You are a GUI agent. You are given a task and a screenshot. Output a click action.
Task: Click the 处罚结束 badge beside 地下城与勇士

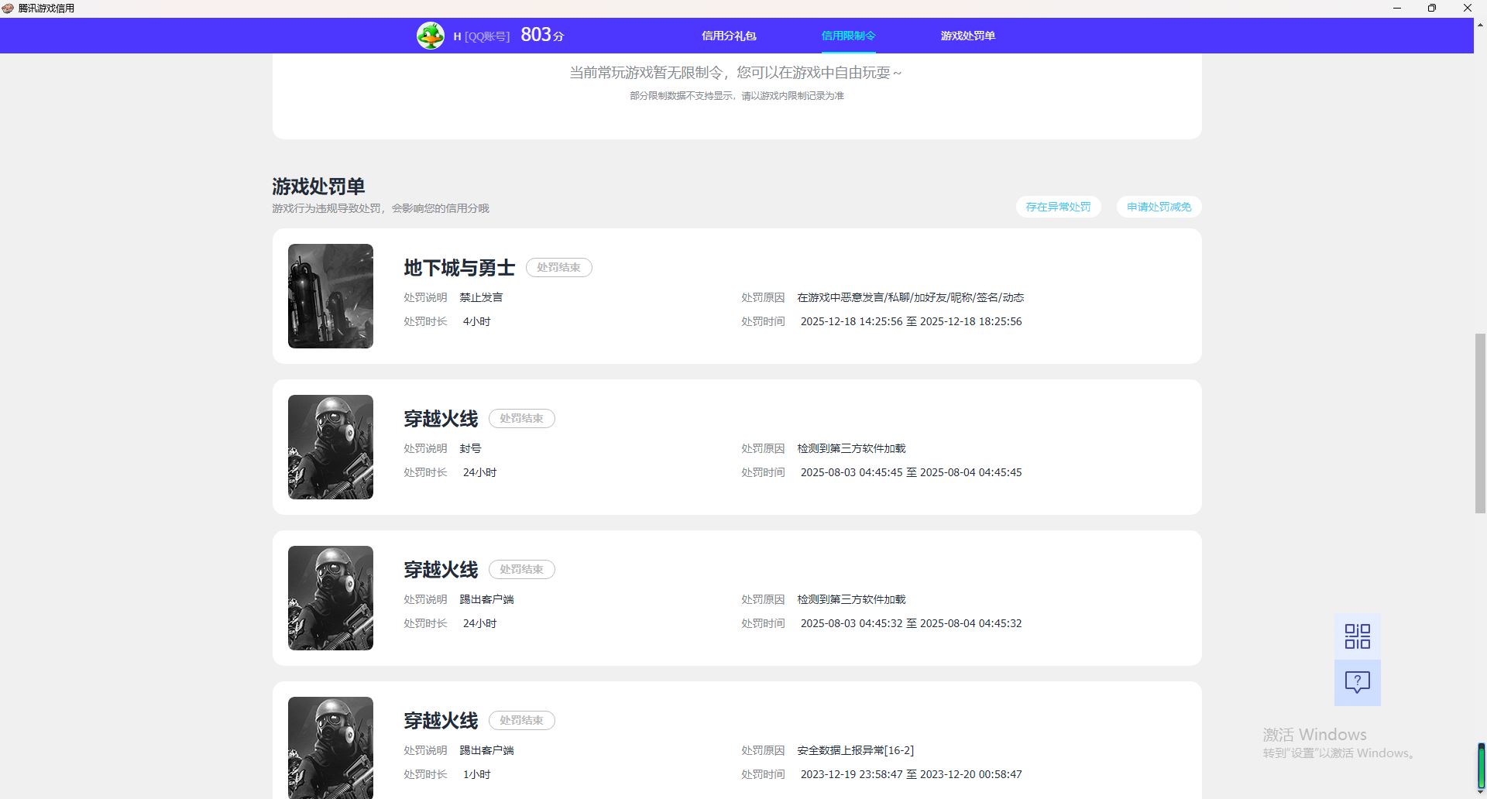coord(558,267)
